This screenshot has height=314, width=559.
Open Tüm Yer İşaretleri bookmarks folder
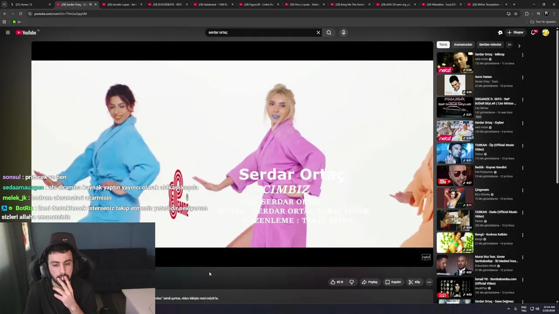click(x=543, y=22)
